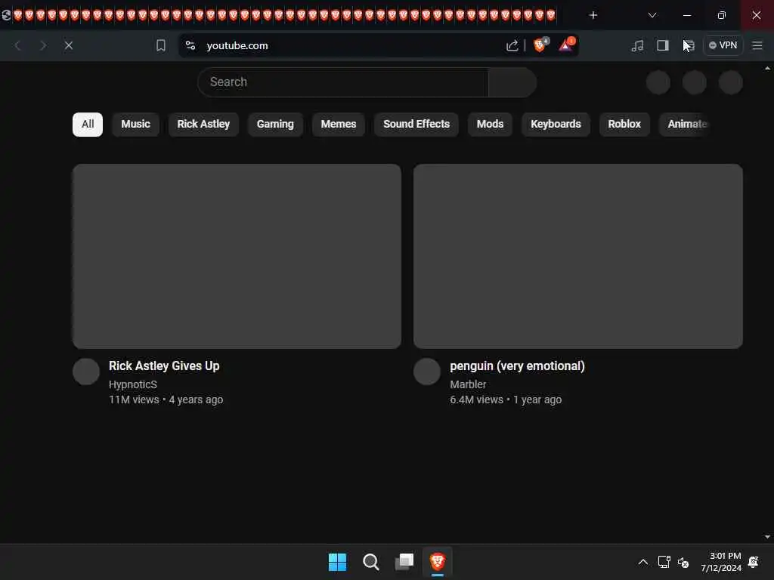774x580 pixels.
Task: Open network status tray icon
Action: point(664,562)
